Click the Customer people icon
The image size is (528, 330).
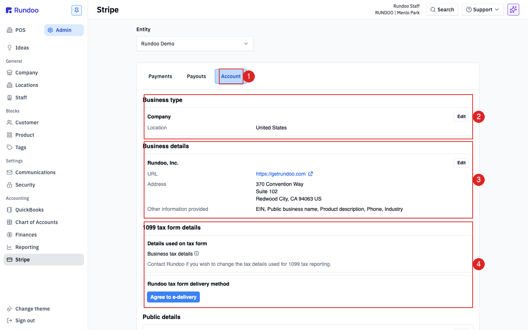(x=10, y=122)
